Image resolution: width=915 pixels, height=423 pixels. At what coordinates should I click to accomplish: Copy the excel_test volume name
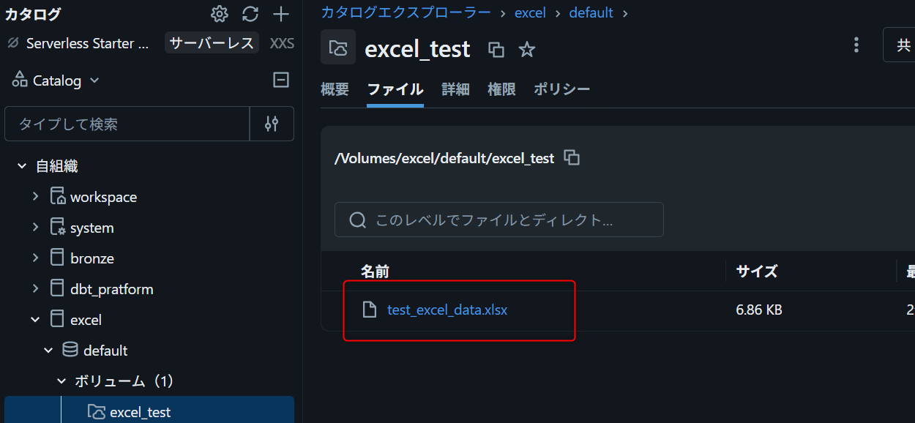click(x=496, y=50)
